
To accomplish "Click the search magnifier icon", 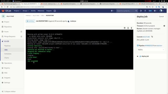I will pos(136,11).
